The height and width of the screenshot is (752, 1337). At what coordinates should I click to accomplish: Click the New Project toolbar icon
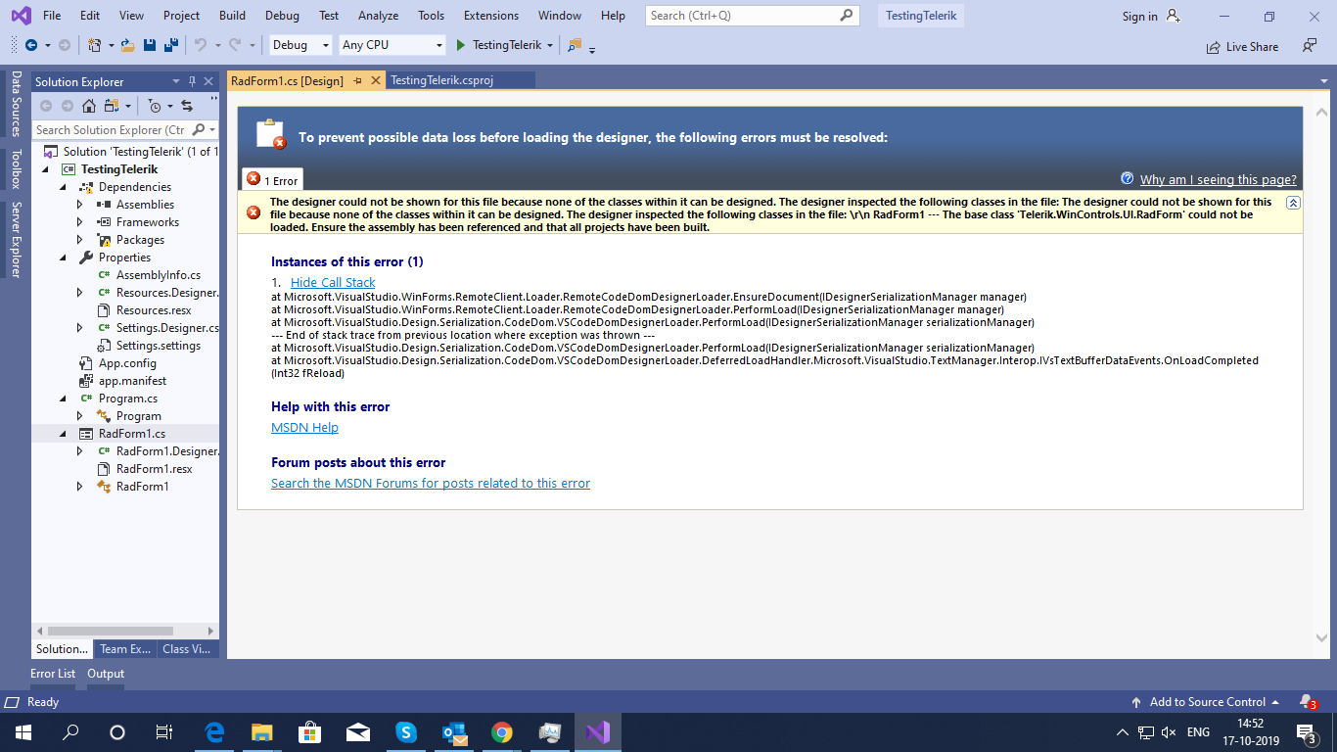tap(95, 45)
